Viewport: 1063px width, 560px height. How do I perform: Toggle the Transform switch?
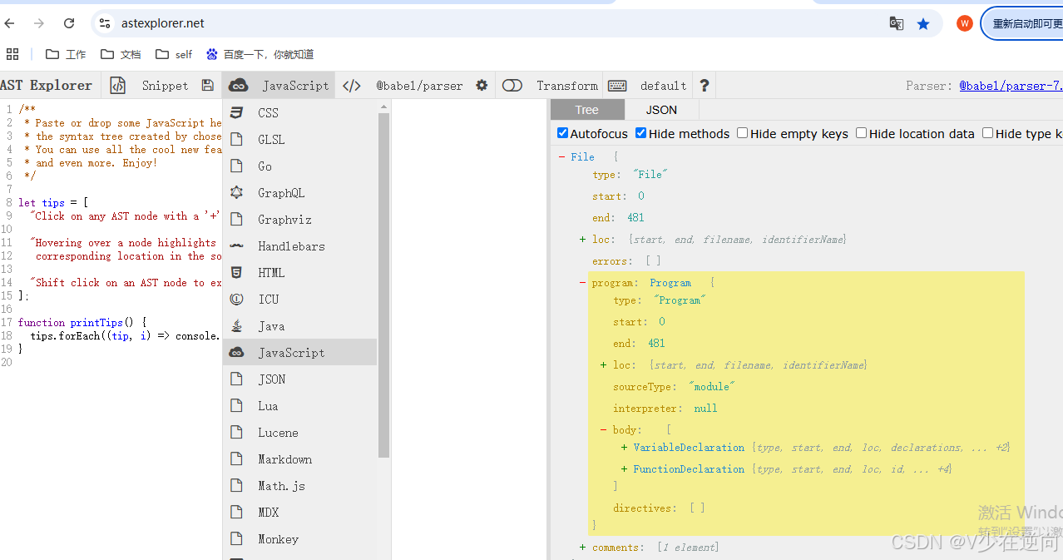(512, 85)
